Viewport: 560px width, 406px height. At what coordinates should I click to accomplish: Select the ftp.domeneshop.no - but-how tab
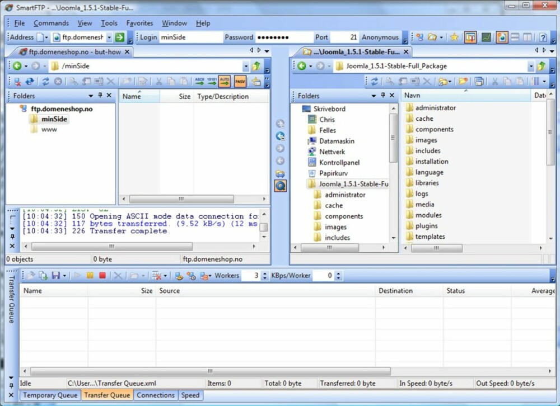(74, 52)
